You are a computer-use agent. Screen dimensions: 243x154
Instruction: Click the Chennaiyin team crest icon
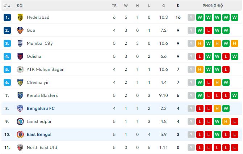[x=20, y=82]
